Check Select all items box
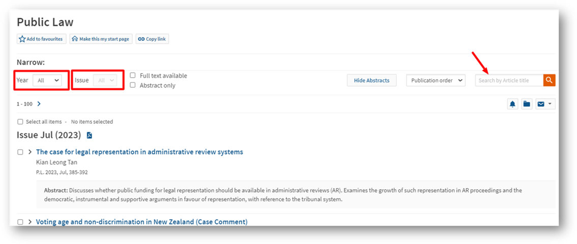Viewport: 577px width, 244px height. coord(20,122)
